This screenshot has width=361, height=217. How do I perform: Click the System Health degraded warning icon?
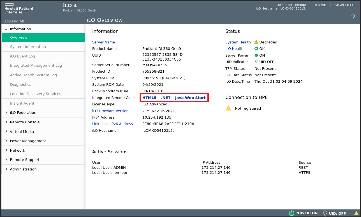(x=256, y=42)
